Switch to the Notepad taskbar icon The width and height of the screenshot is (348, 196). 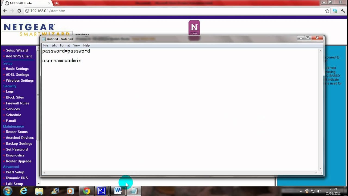(x=134, y=191)
